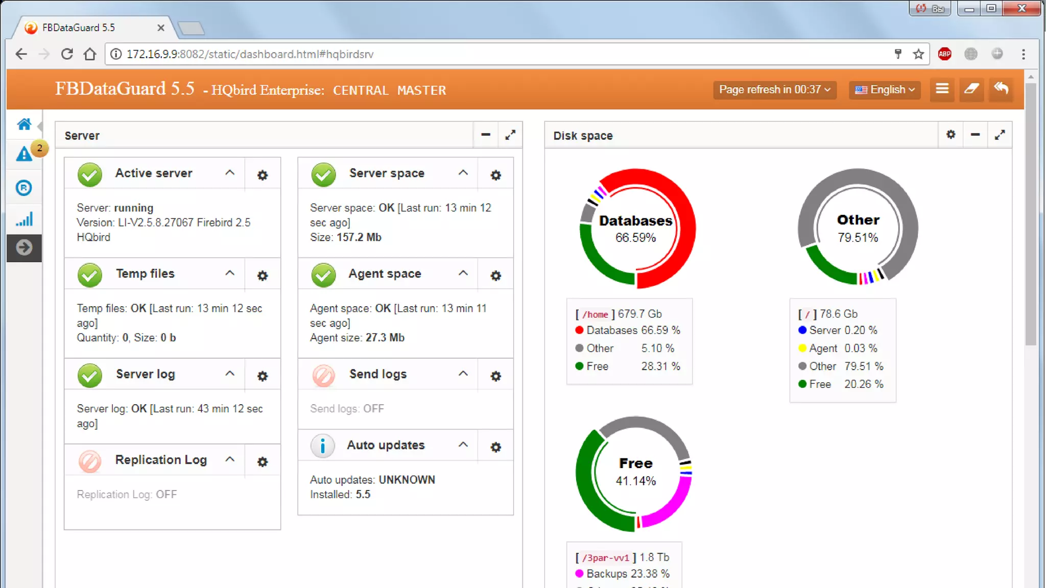1046x588 pixels.
Task: Maximize the Disk space panel
Action: pyautogui.click(x=1000, y=135)
